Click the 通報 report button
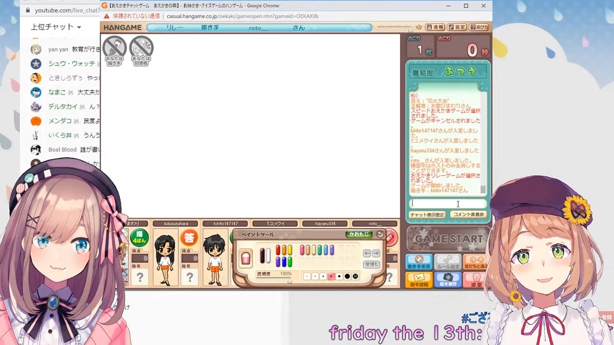Screen dimensions: 614x345 point(435,27)
